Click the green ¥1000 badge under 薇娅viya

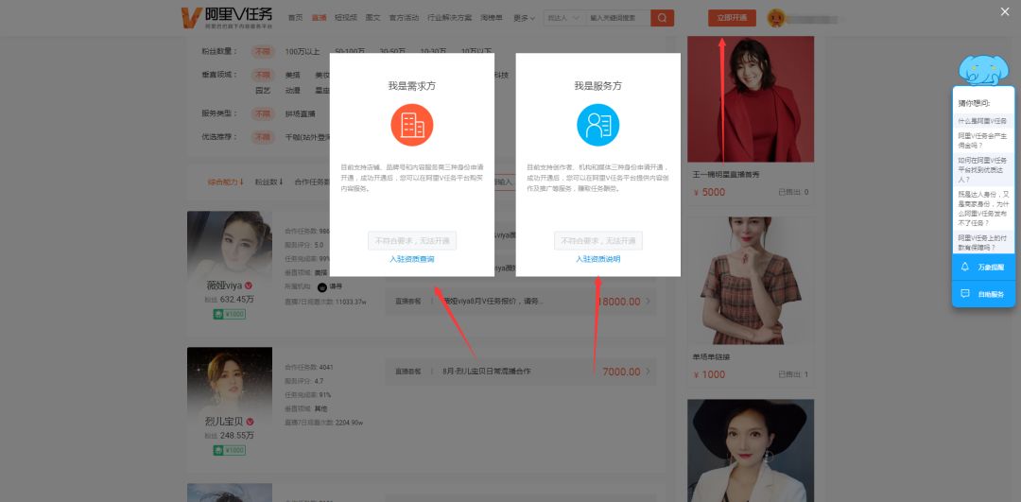point(229,314)
